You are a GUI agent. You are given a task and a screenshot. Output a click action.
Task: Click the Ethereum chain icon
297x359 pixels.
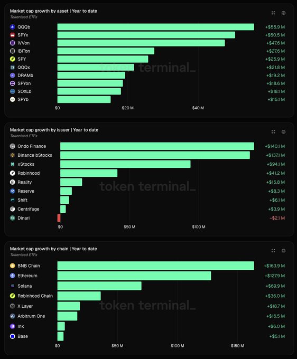point(13,276)
